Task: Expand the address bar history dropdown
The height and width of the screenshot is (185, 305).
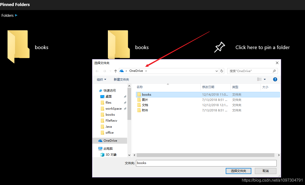Action: pos(217,71)
